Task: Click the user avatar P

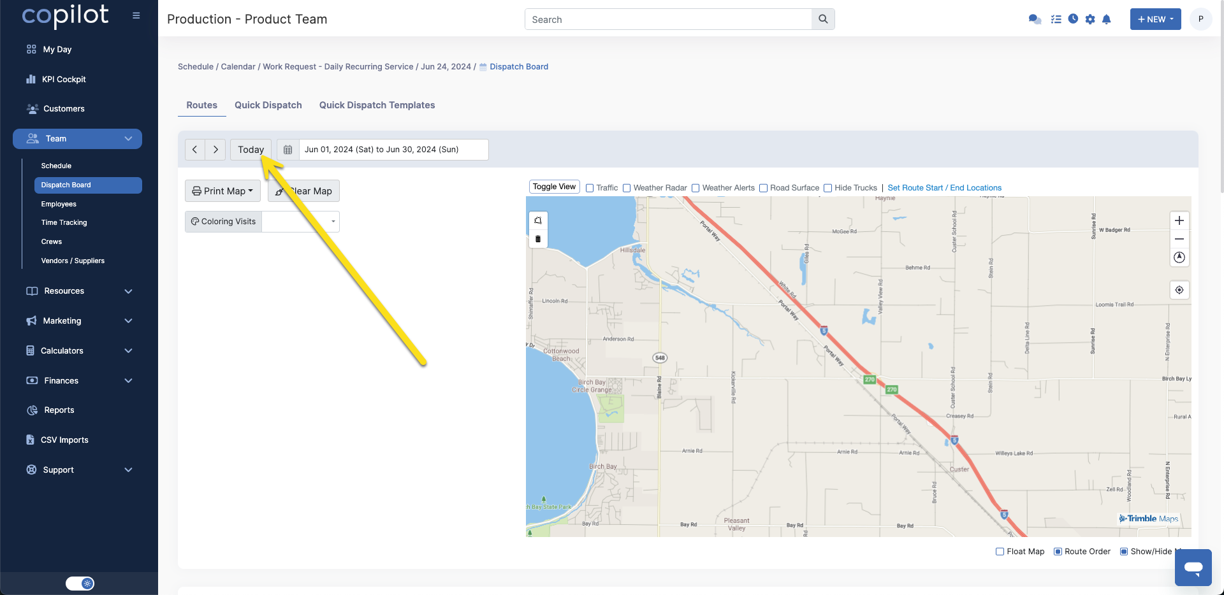Action: (1200, 19)
